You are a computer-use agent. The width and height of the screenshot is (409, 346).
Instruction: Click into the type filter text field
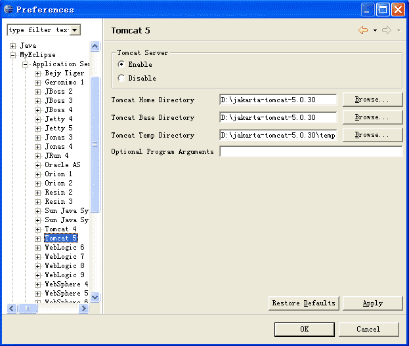pos(39,30)
